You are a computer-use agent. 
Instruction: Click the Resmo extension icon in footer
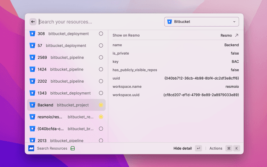(x=31, y=148)
